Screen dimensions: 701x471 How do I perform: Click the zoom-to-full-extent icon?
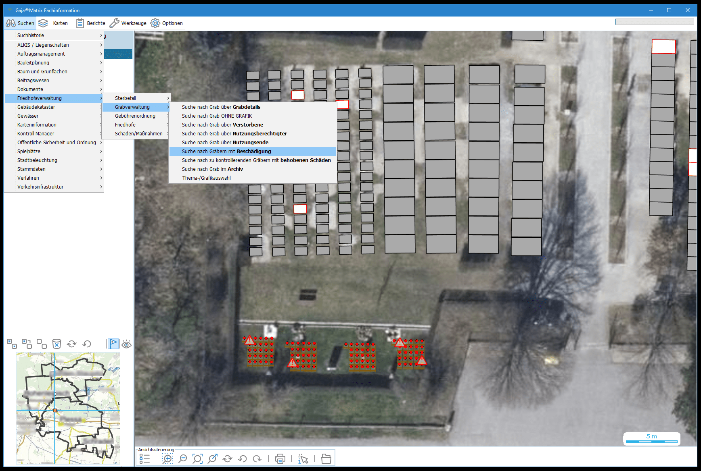197,459
